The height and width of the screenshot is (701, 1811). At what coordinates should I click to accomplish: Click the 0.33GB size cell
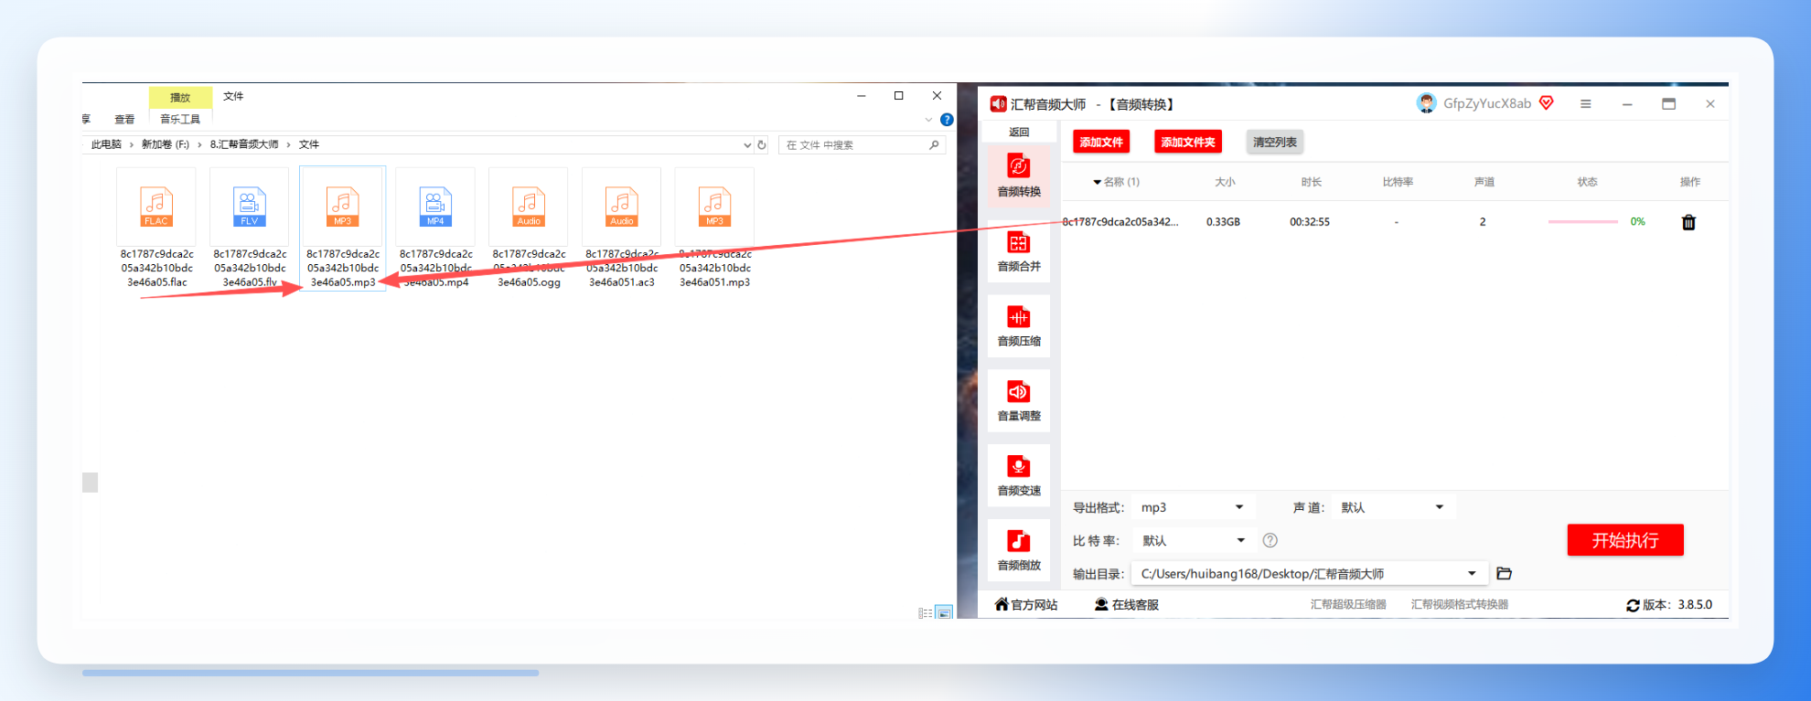pos(1223,222)
